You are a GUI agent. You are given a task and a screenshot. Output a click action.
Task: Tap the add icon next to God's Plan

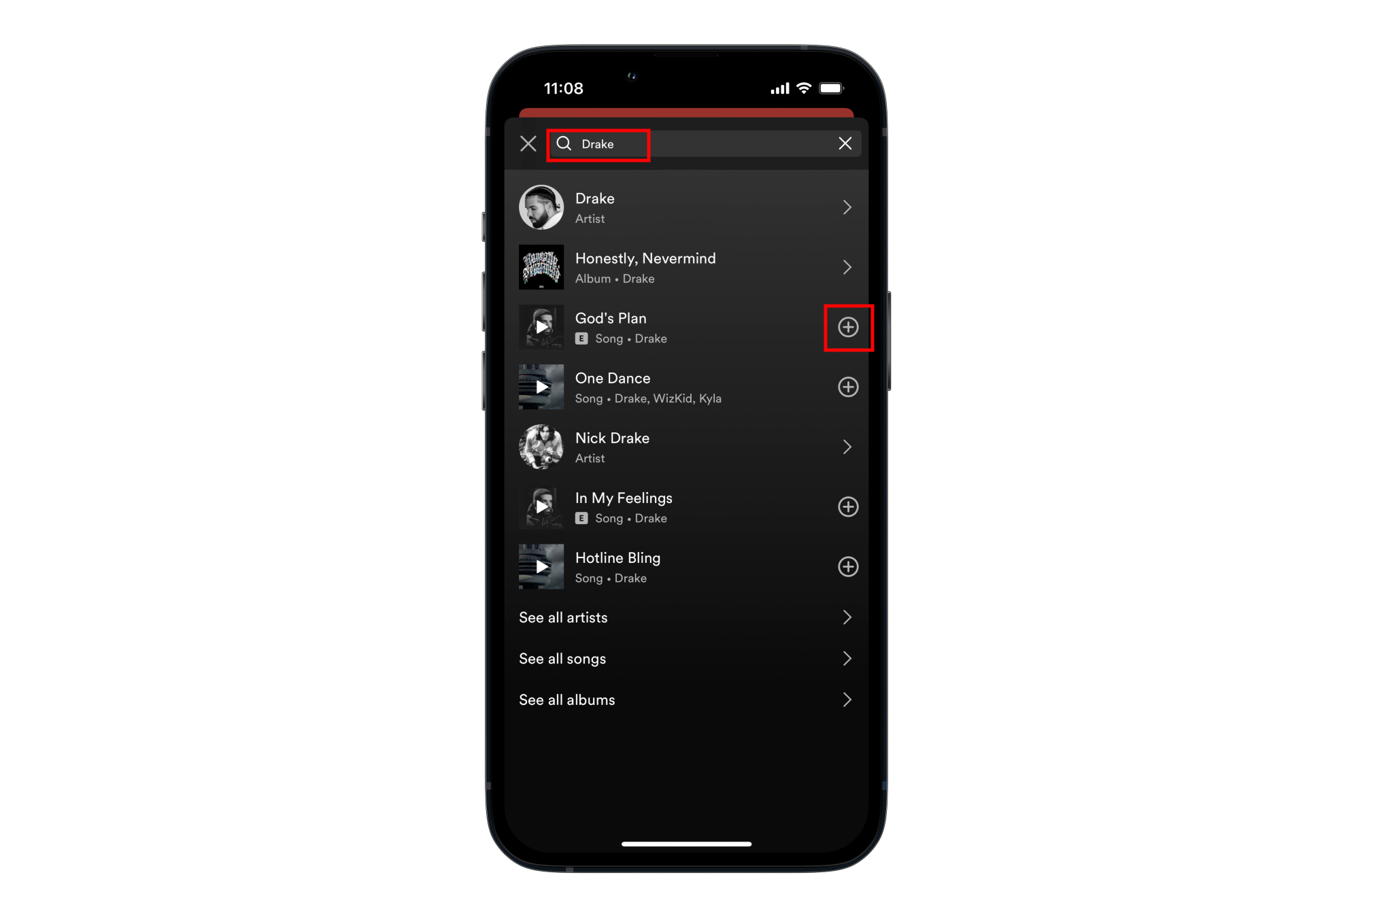(848, 327)
